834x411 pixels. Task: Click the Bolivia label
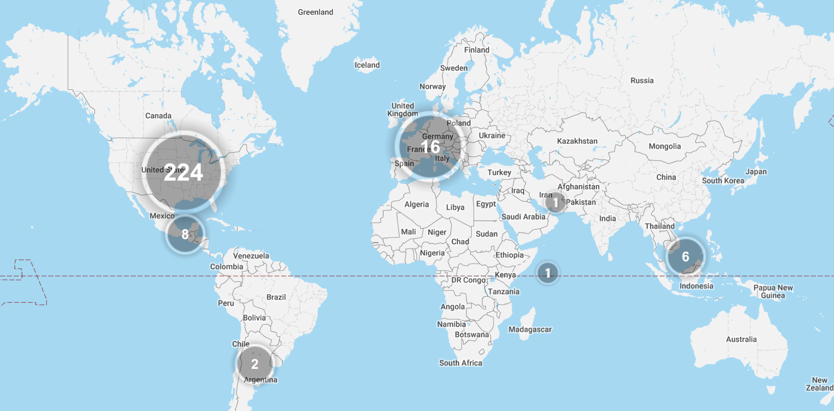pyautogui.click(x=254, y=318)
